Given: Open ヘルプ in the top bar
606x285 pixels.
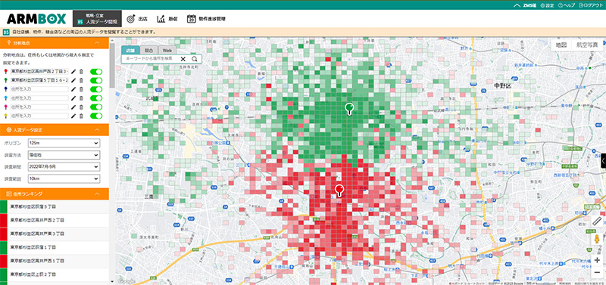Looking at the screenshot, I should (566, 5).
